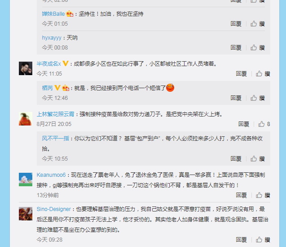This screenshot has height=247, width=286.
Task: Open Sino-Designer's avatar image
Action: click(26, 214)
